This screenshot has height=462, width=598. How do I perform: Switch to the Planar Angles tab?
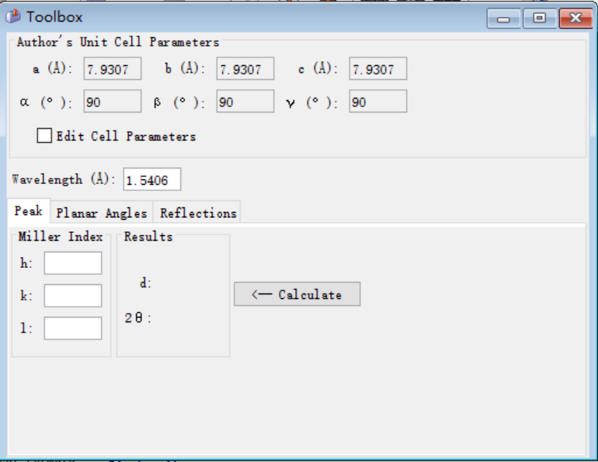(x=102, y=213)
